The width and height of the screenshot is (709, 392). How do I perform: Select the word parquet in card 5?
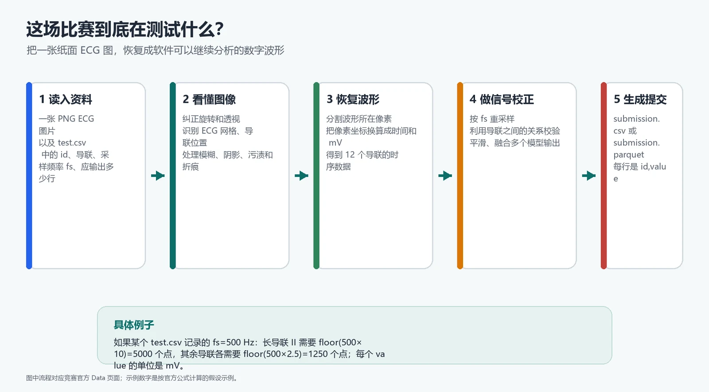629,155
